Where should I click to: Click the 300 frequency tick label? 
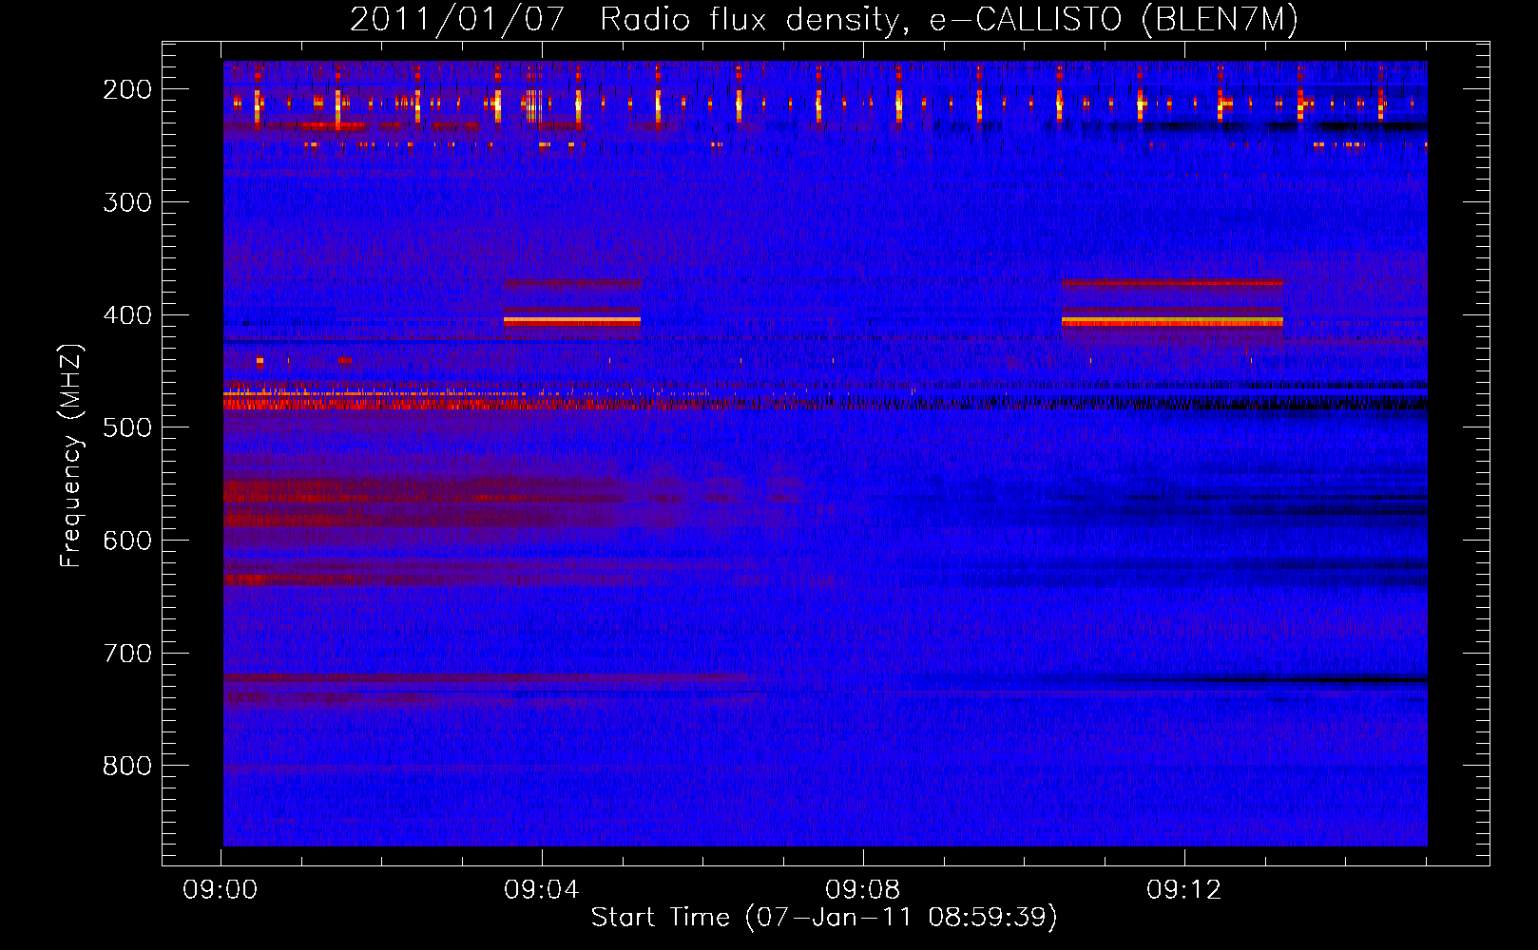[x=127, y=201]
